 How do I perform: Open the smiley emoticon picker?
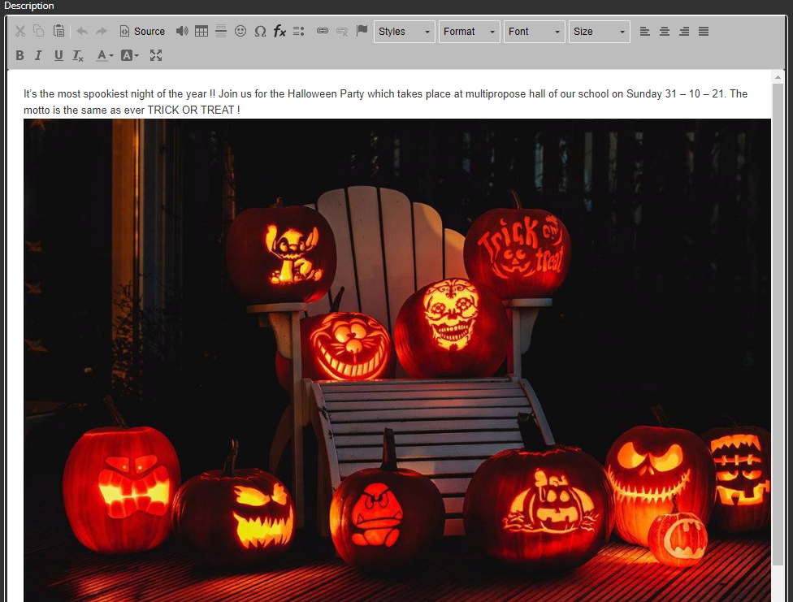coord(240,32)
